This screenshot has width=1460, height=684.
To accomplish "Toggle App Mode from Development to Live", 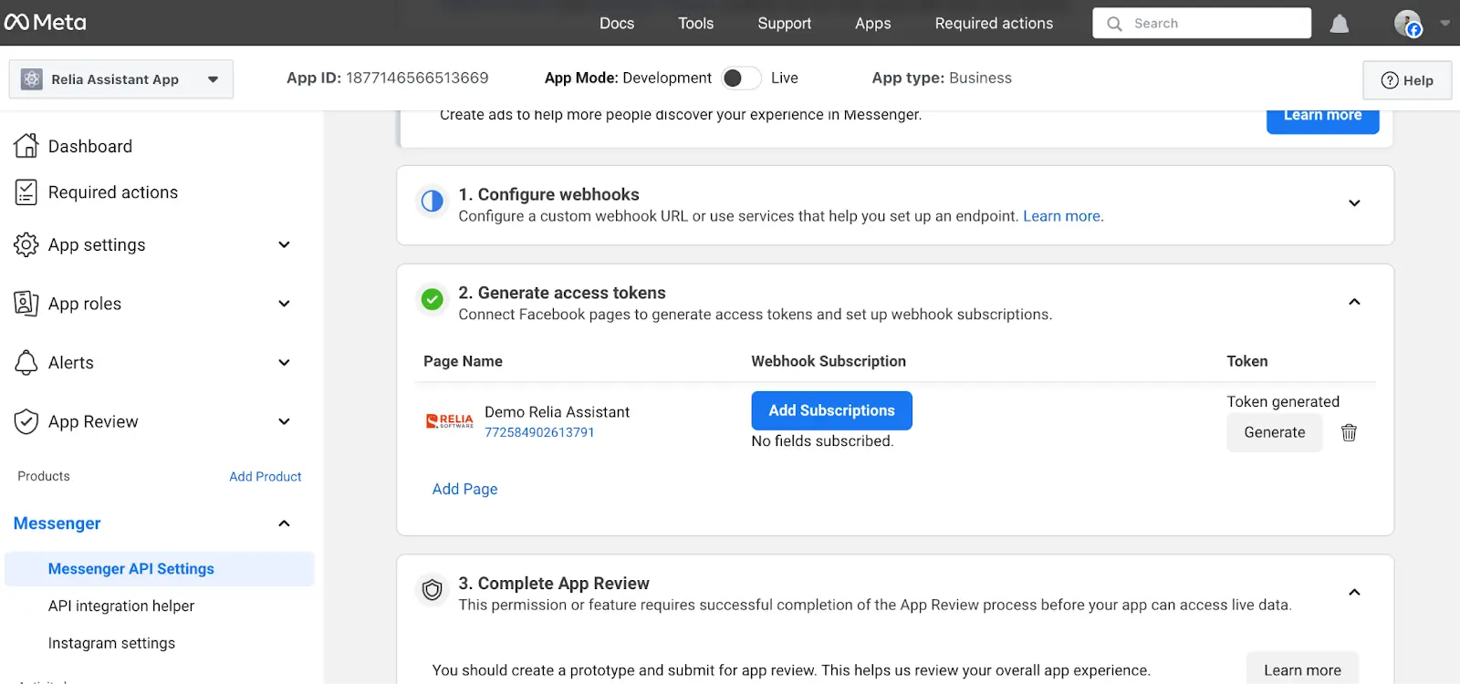I will pos(741,78).
